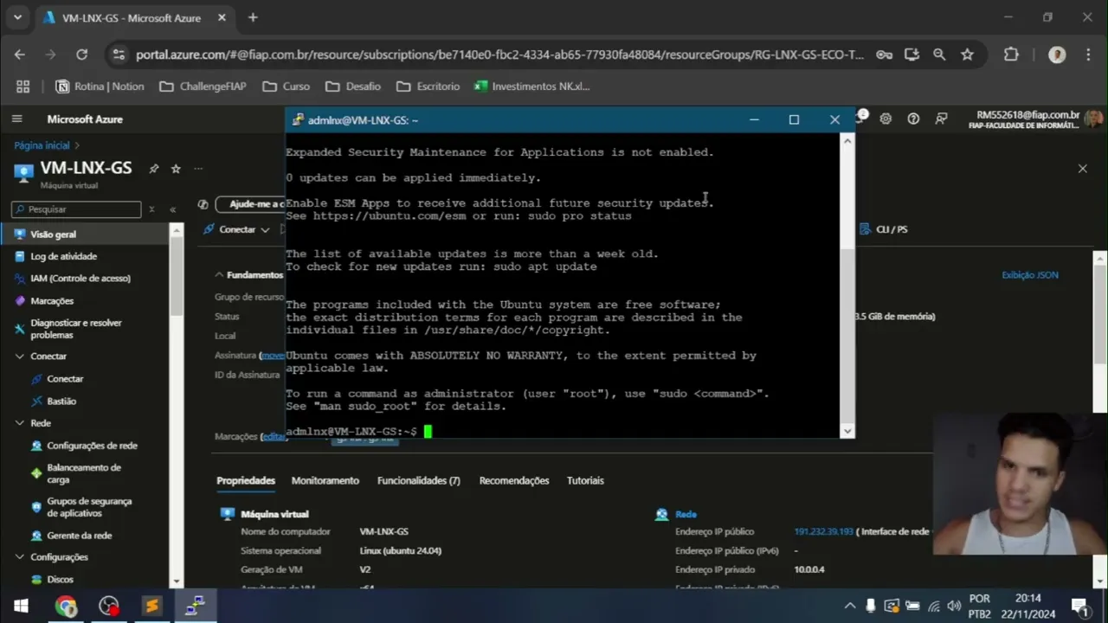
Task: Click the Pesquisar search field
Action: (76, 209)
